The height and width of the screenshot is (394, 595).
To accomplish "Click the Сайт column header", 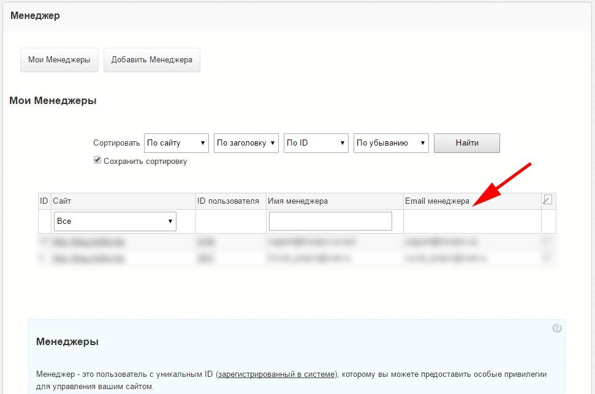I will 62,201.
